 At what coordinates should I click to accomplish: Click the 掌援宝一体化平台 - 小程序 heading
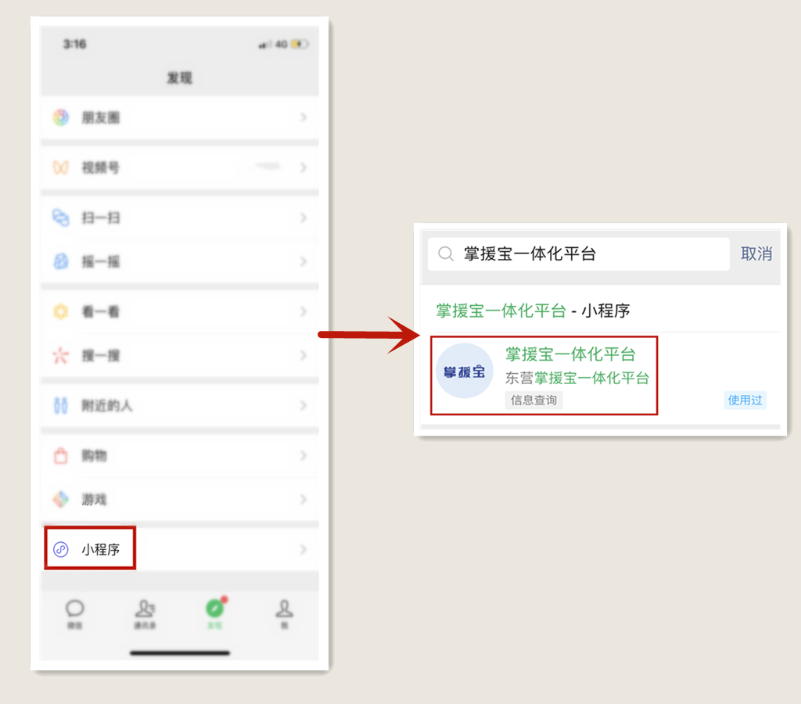533,311
